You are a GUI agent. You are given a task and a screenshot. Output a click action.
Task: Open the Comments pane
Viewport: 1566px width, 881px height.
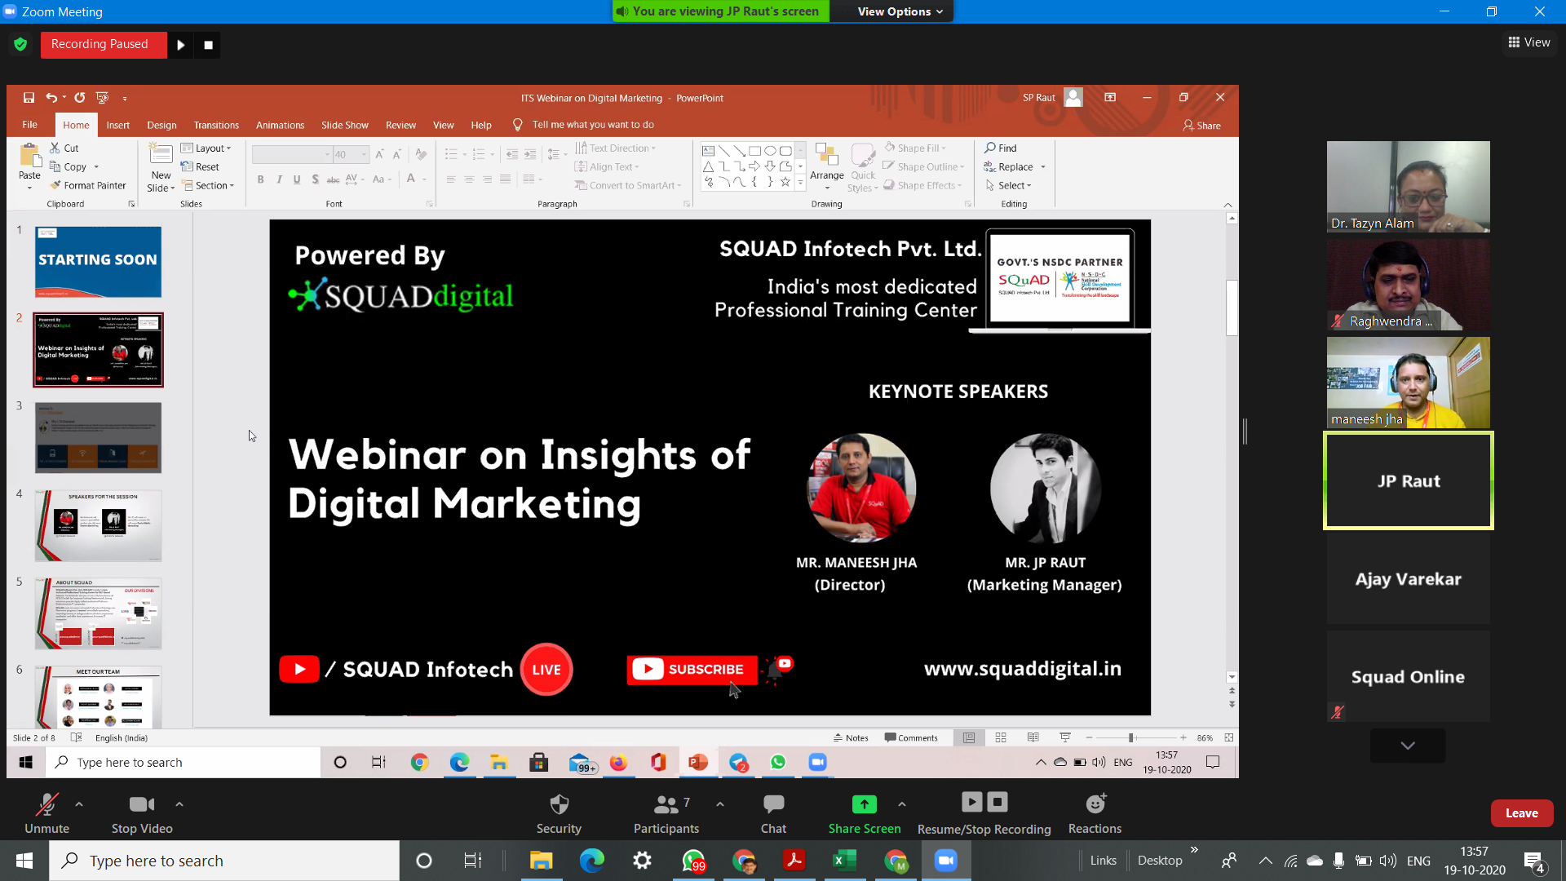pyautogui.click(x=911, y=737)
